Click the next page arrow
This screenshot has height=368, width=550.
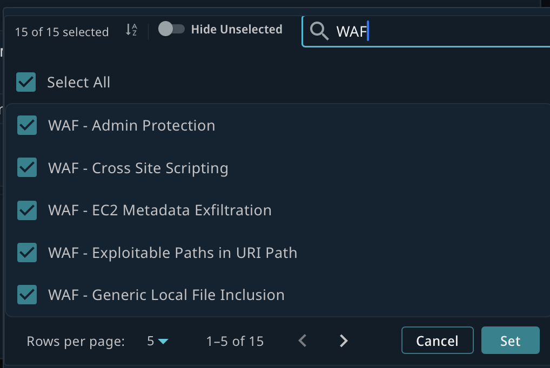point(343,340)
